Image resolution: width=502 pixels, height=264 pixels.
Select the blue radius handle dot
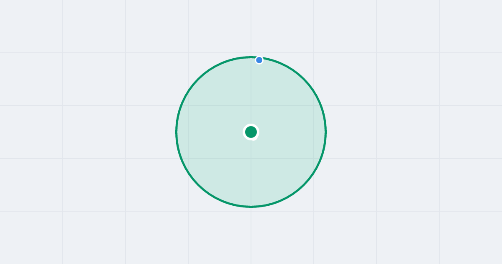pyautogui.click(x=259, y=60)
